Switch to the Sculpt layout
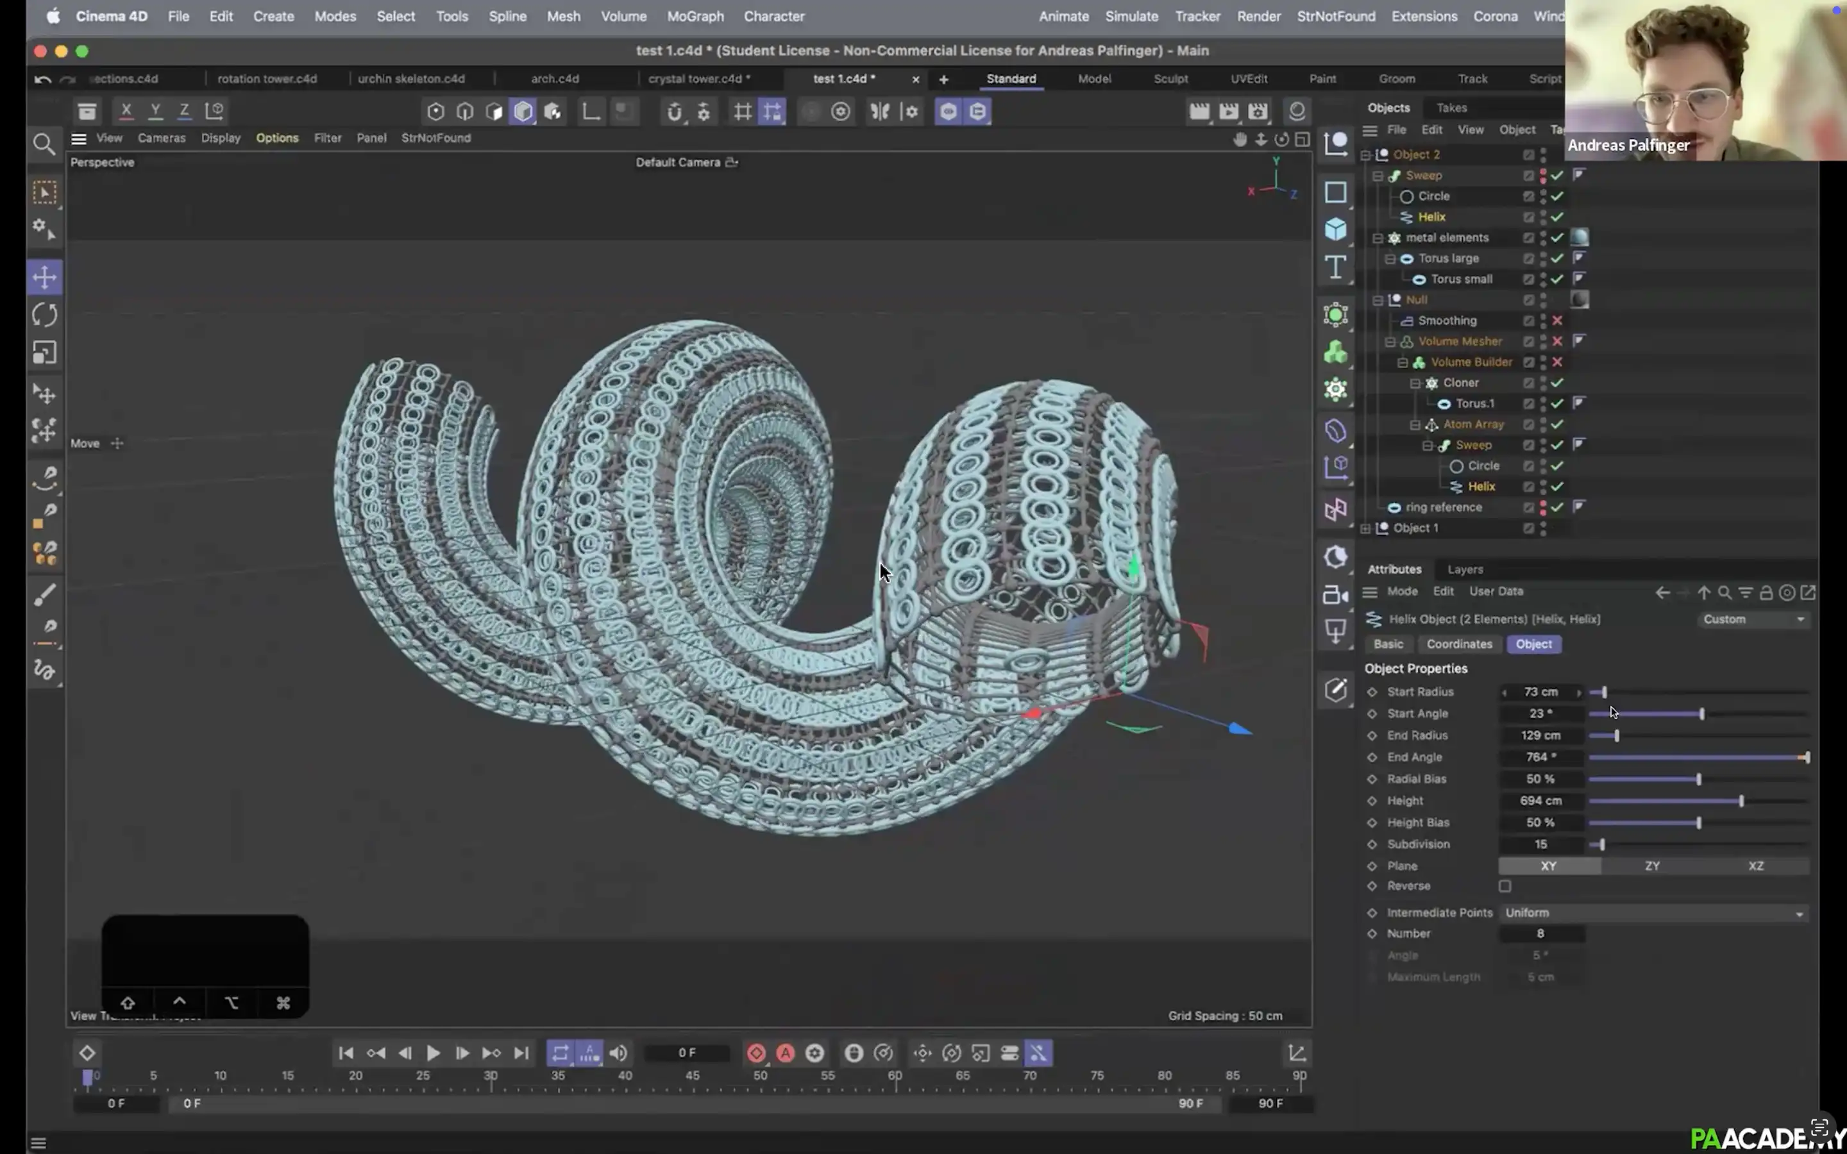Image resolution: width=1847 pixels, height=1154 pixels. pos(1170,79)
